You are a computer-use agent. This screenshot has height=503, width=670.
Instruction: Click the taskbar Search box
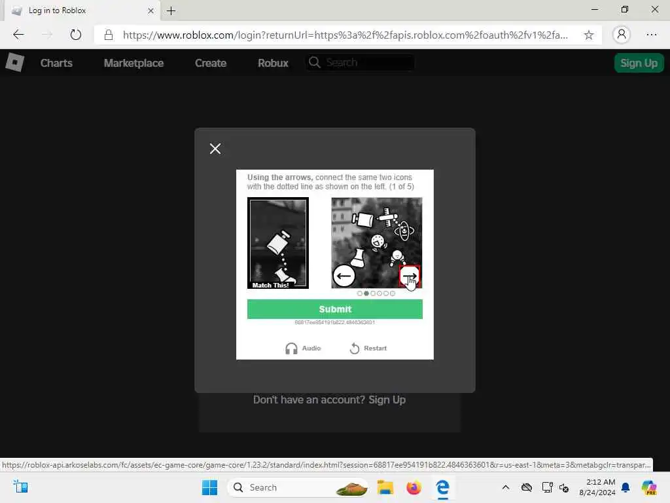coord(298,487)
